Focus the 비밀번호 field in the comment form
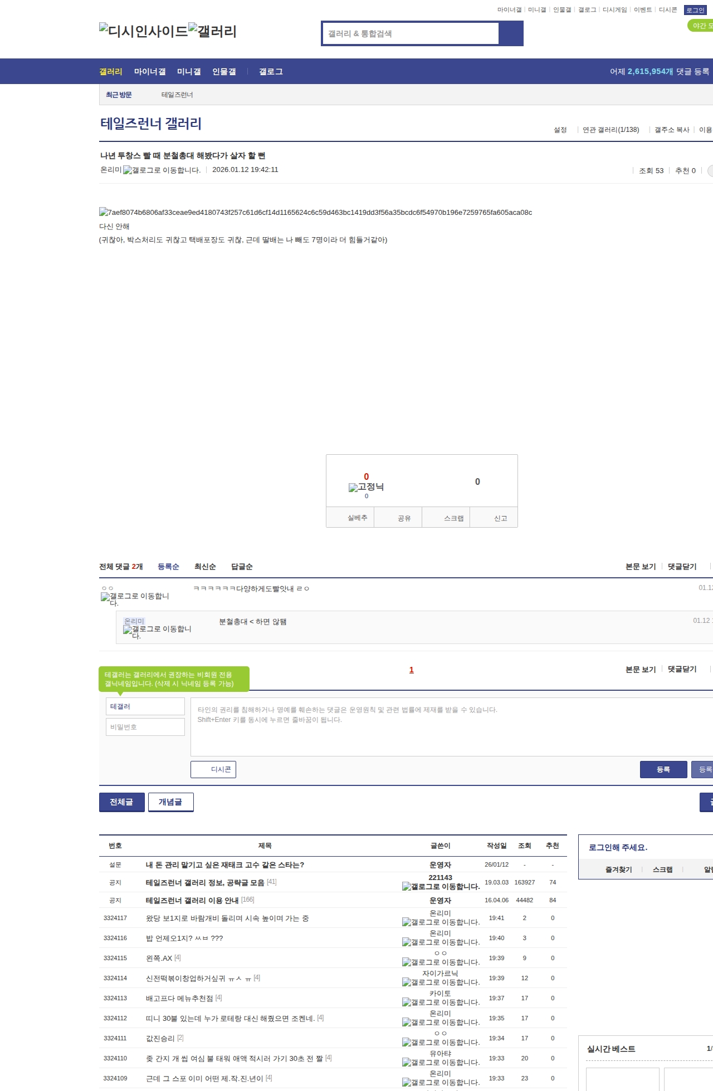 point(145,727)
